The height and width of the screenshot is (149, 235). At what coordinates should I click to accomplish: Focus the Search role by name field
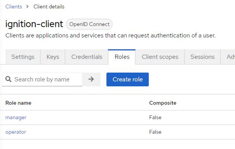pyautogui.click(x=42, y=79)
